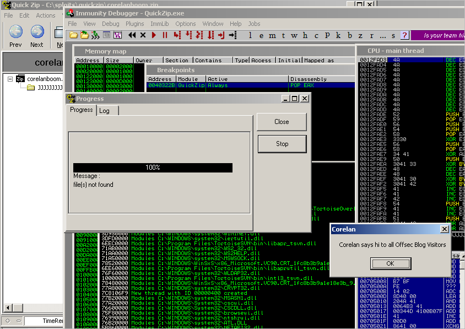Click the Step into icon

(x=177, y=35)
